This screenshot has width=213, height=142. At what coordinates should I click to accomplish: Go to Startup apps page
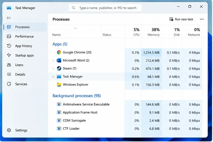click(24, 55)
